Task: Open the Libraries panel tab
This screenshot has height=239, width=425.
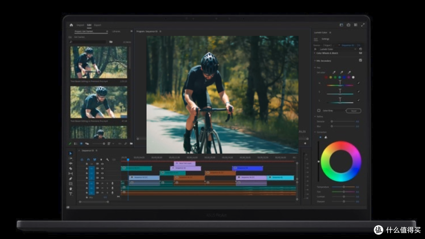Action: coord(116,31)
